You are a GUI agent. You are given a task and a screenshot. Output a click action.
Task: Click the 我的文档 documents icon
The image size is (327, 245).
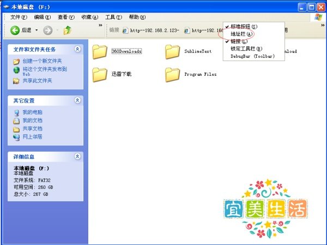16,121
